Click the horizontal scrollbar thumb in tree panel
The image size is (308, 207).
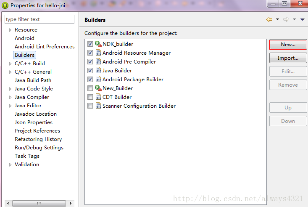[39, 203]
